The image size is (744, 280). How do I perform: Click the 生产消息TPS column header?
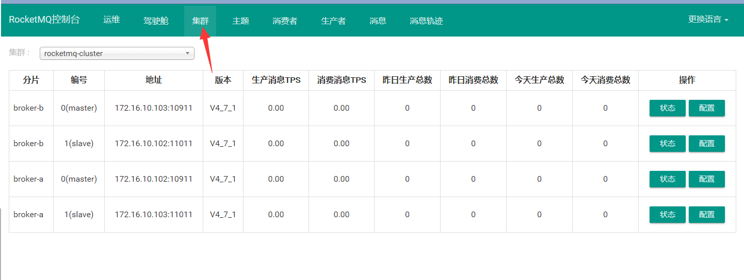[276, 80]
